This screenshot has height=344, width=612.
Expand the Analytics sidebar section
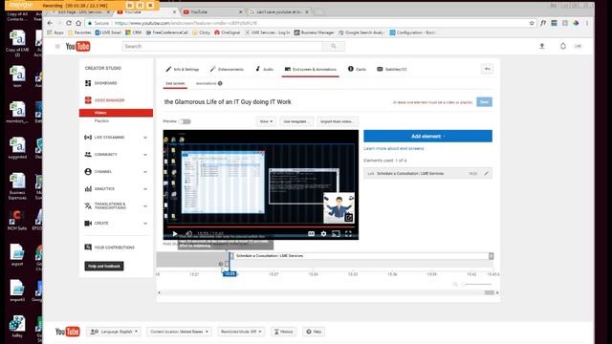point(145,189)
